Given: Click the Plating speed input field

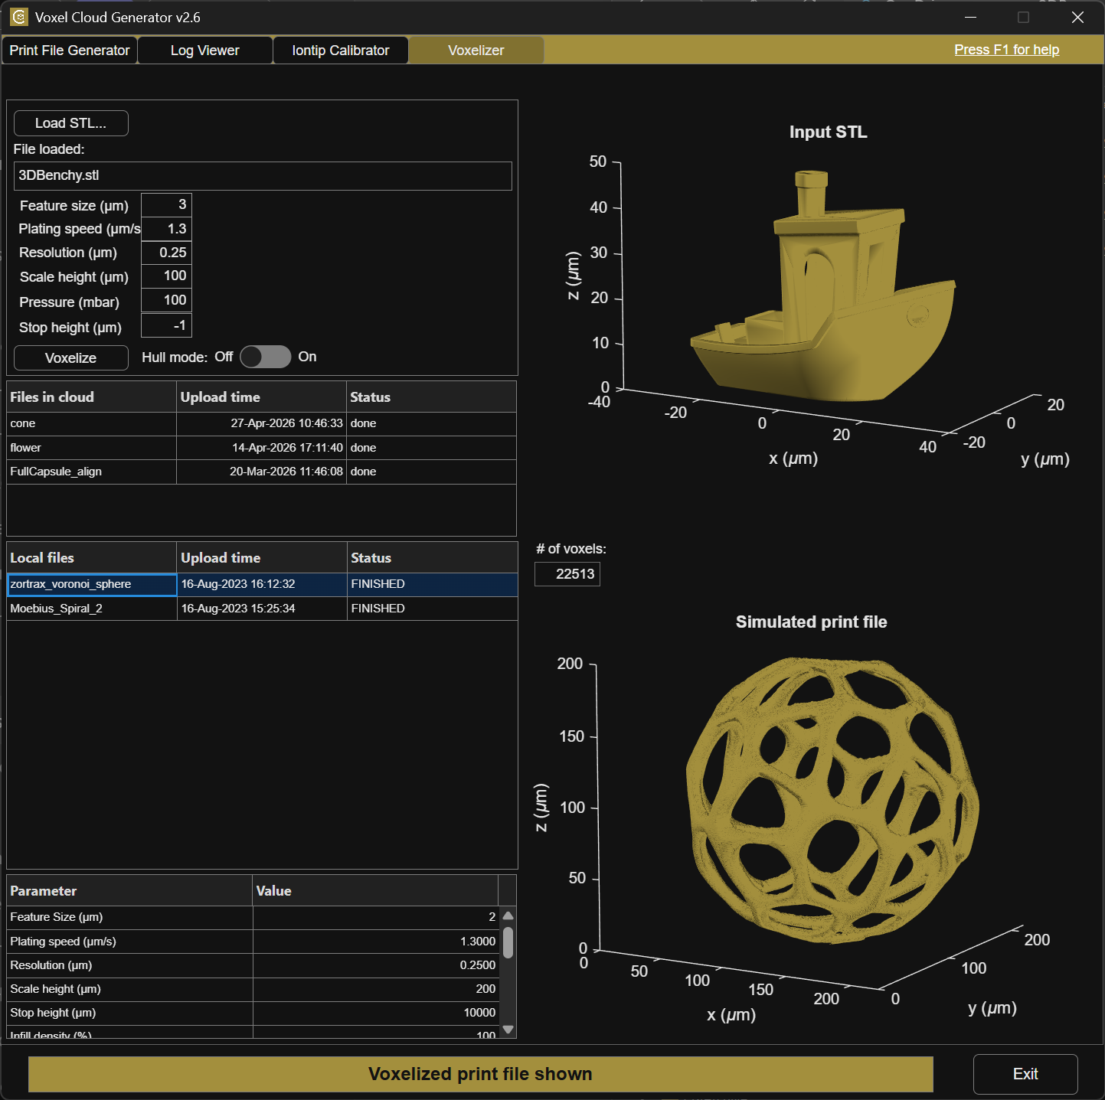Looking at the screenshot, I should (166, 229).
